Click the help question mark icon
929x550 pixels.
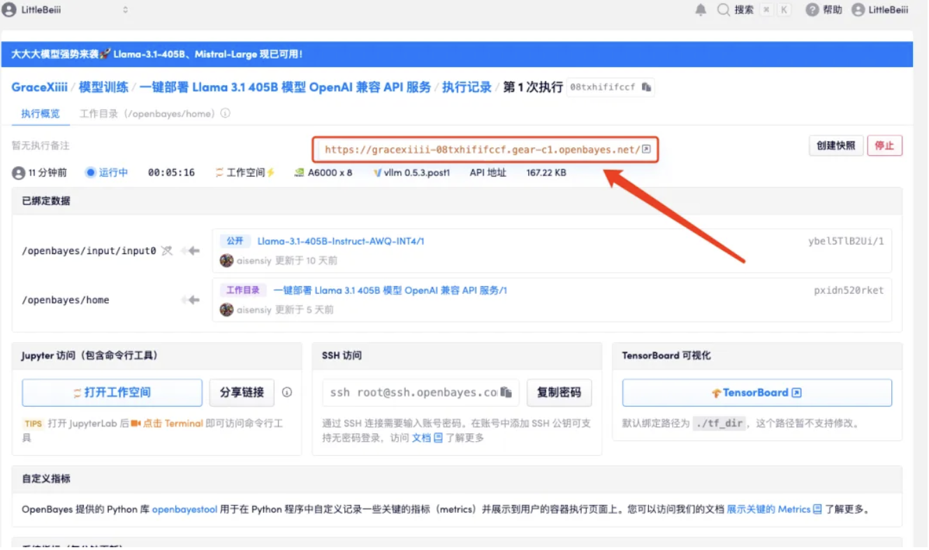(x=812, y=10)
